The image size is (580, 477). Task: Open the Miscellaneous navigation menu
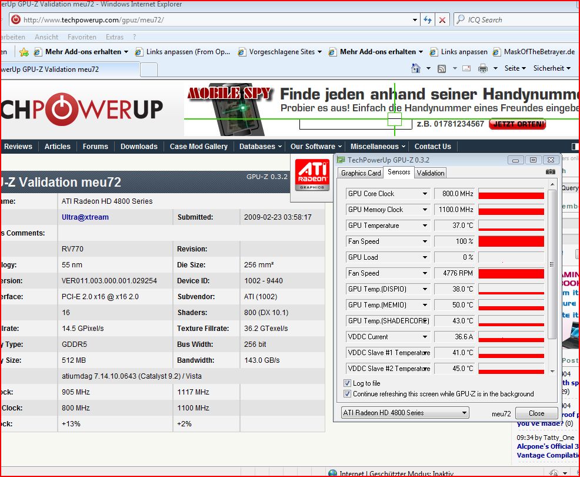377,146
